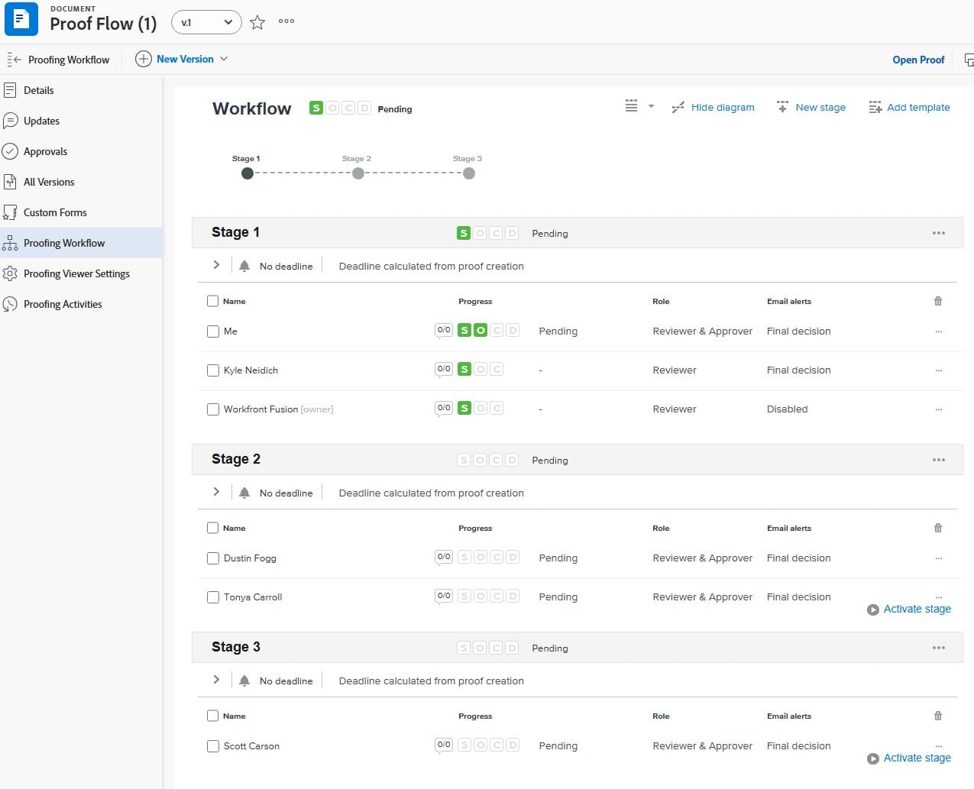The width and height of the screenshot is (974, 789).
Task: Click the play icon for Stage 3 activation
Action: pyautogui.click(x=873, y=758)
